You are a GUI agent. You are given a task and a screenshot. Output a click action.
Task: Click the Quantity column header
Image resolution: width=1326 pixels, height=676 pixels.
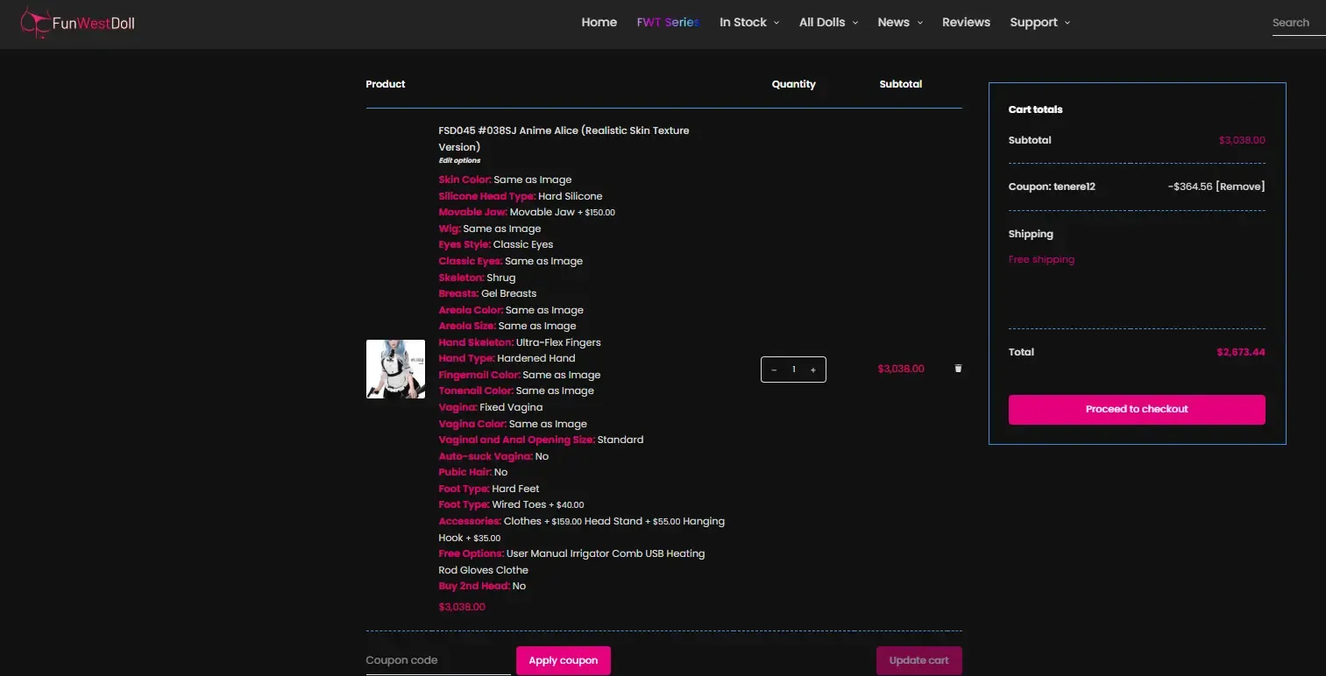(794, 84)
